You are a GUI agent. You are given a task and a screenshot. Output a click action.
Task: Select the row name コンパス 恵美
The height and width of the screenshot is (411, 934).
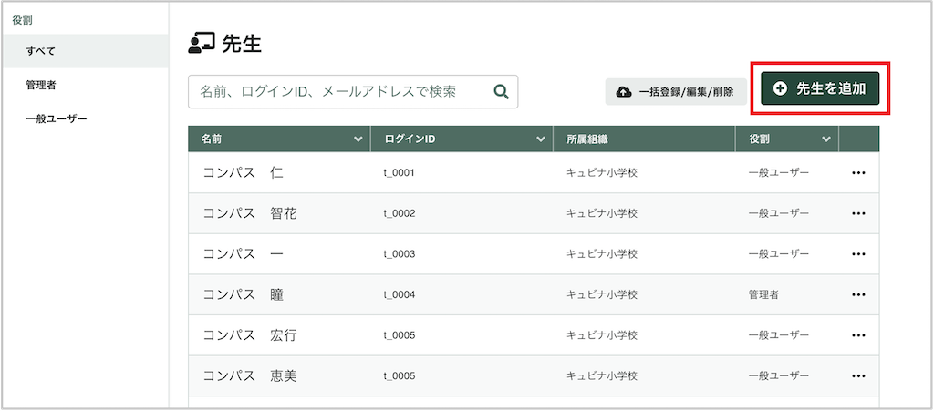[250, 376]
